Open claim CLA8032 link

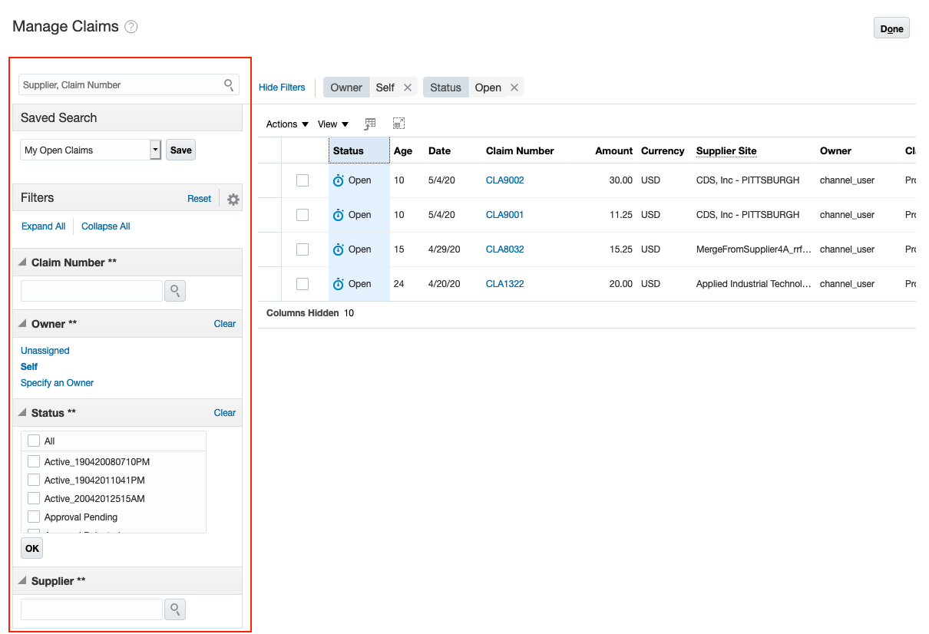(504, 249)
